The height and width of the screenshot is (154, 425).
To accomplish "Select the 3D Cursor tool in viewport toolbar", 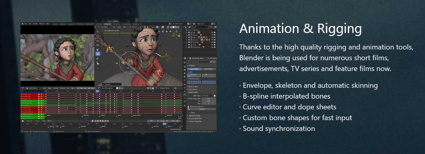I will pos(98,36).
